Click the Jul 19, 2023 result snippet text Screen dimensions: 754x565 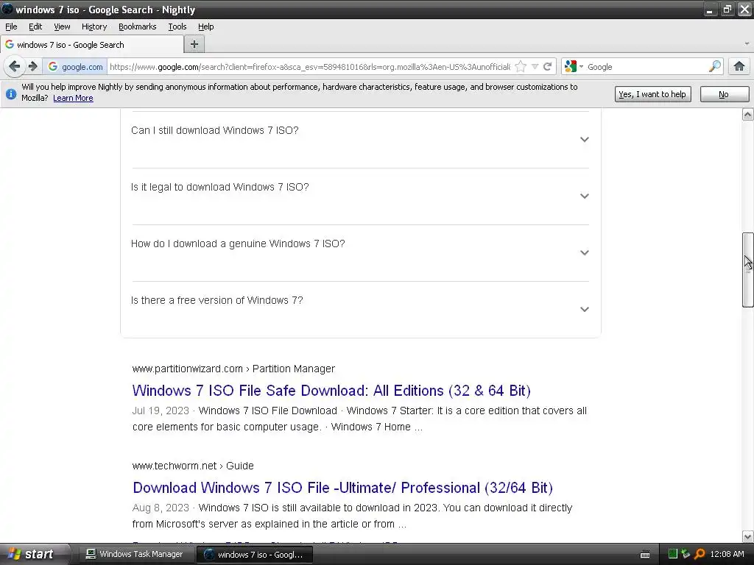(359, 419)
